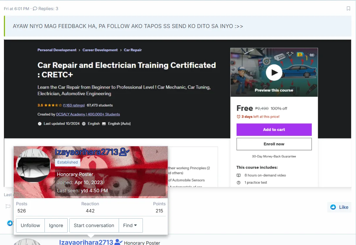Click the 30-Day Money-Back Guarantee text
Image resolution: width=356 pixels, height=245 pixels.
pos(274,156)
